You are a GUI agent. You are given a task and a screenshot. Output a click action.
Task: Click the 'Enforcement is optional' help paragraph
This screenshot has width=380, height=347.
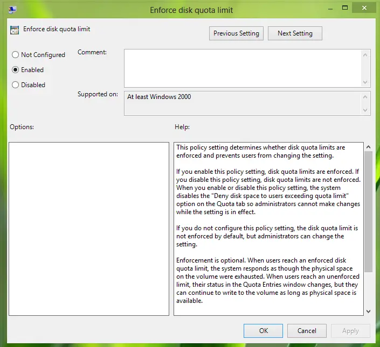(x=268, y=280)
